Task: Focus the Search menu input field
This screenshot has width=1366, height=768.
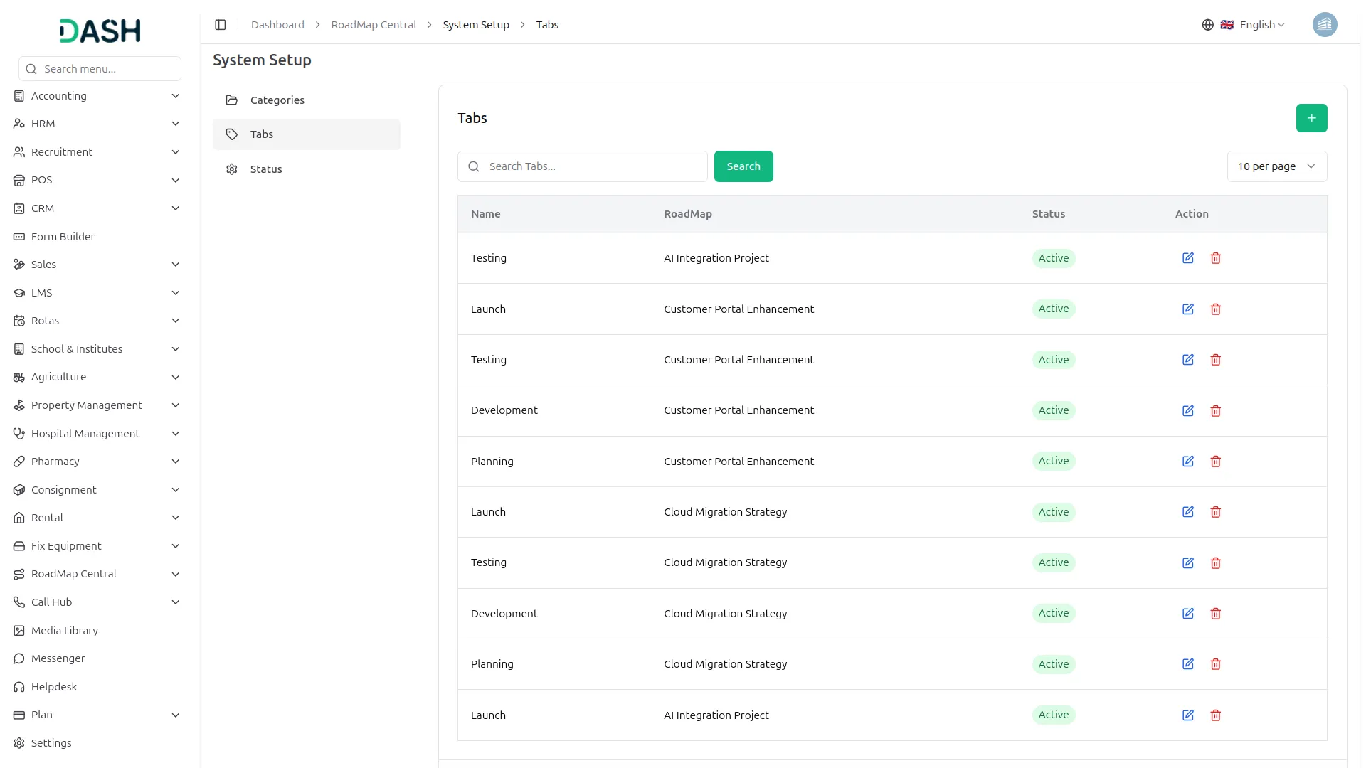Action: pos(100,69)
